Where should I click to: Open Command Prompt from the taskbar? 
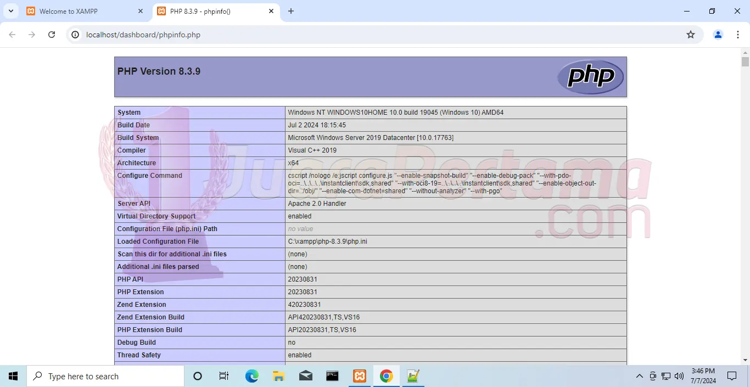332,376
